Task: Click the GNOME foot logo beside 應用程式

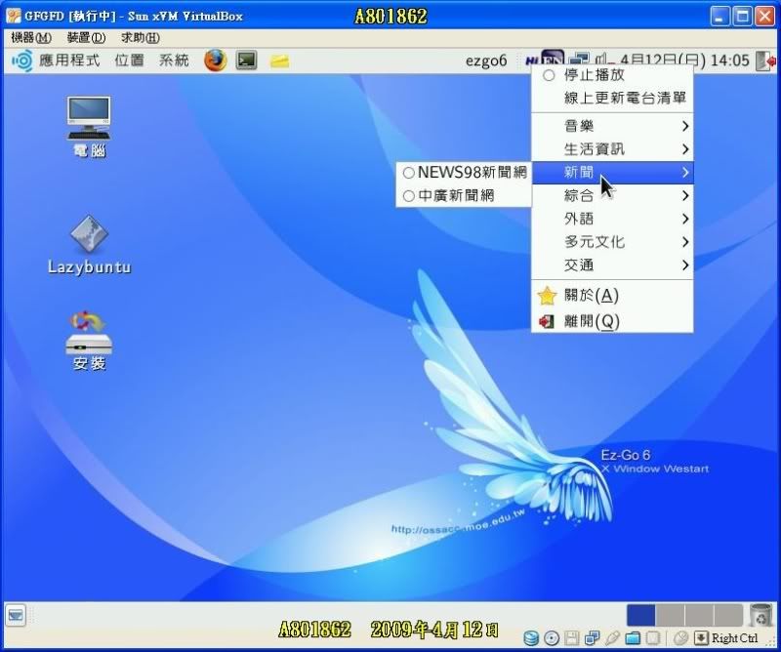Action: (x=21, y=61)
